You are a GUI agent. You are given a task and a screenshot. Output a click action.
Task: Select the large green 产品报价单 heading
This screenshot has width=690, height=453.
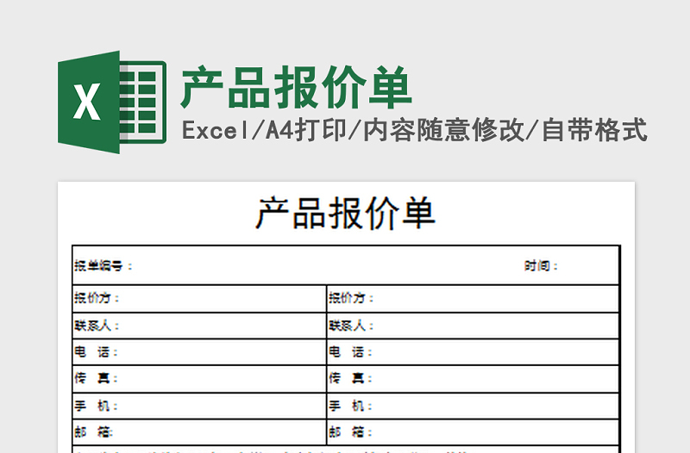(x=296, y=88)
